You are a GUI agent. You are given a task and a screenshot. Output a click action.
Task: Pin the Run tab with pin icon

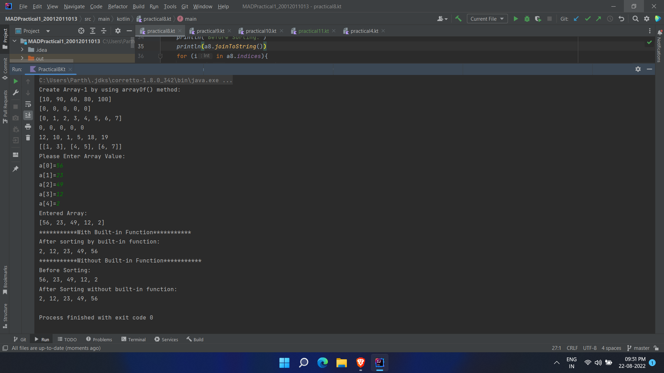tap(16, 169)
